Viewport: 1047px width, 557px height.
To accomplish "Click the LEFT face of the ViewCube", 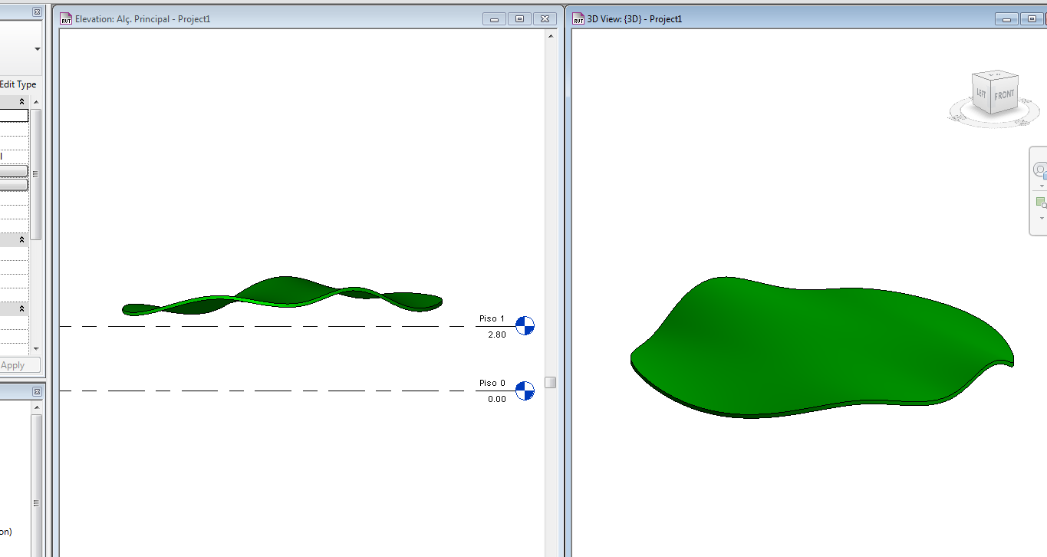I will click(x=981, y=95).
